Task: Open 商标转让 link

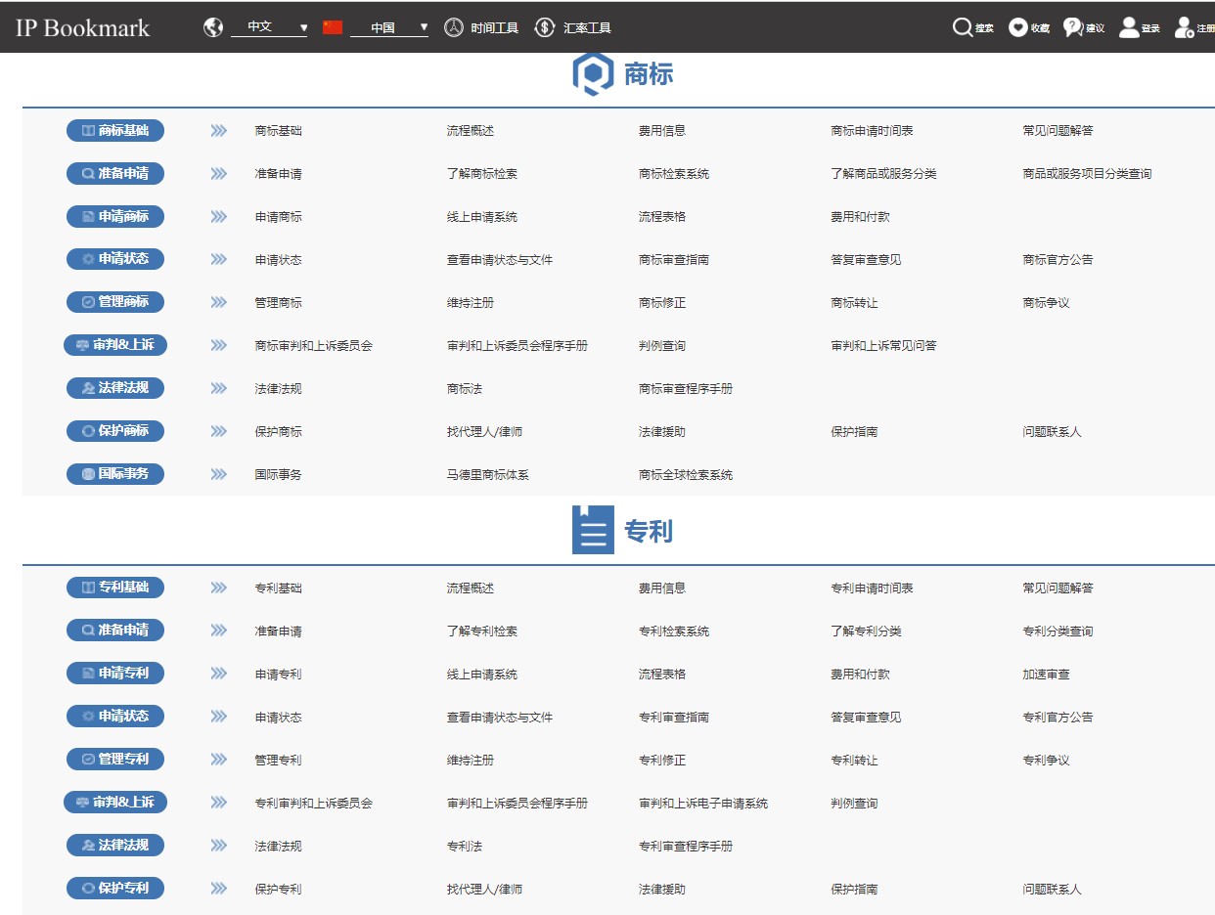Action: coord(854,303)
